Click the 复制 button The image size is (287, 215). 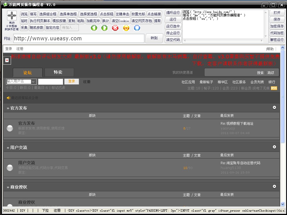[x=71, y=21]
